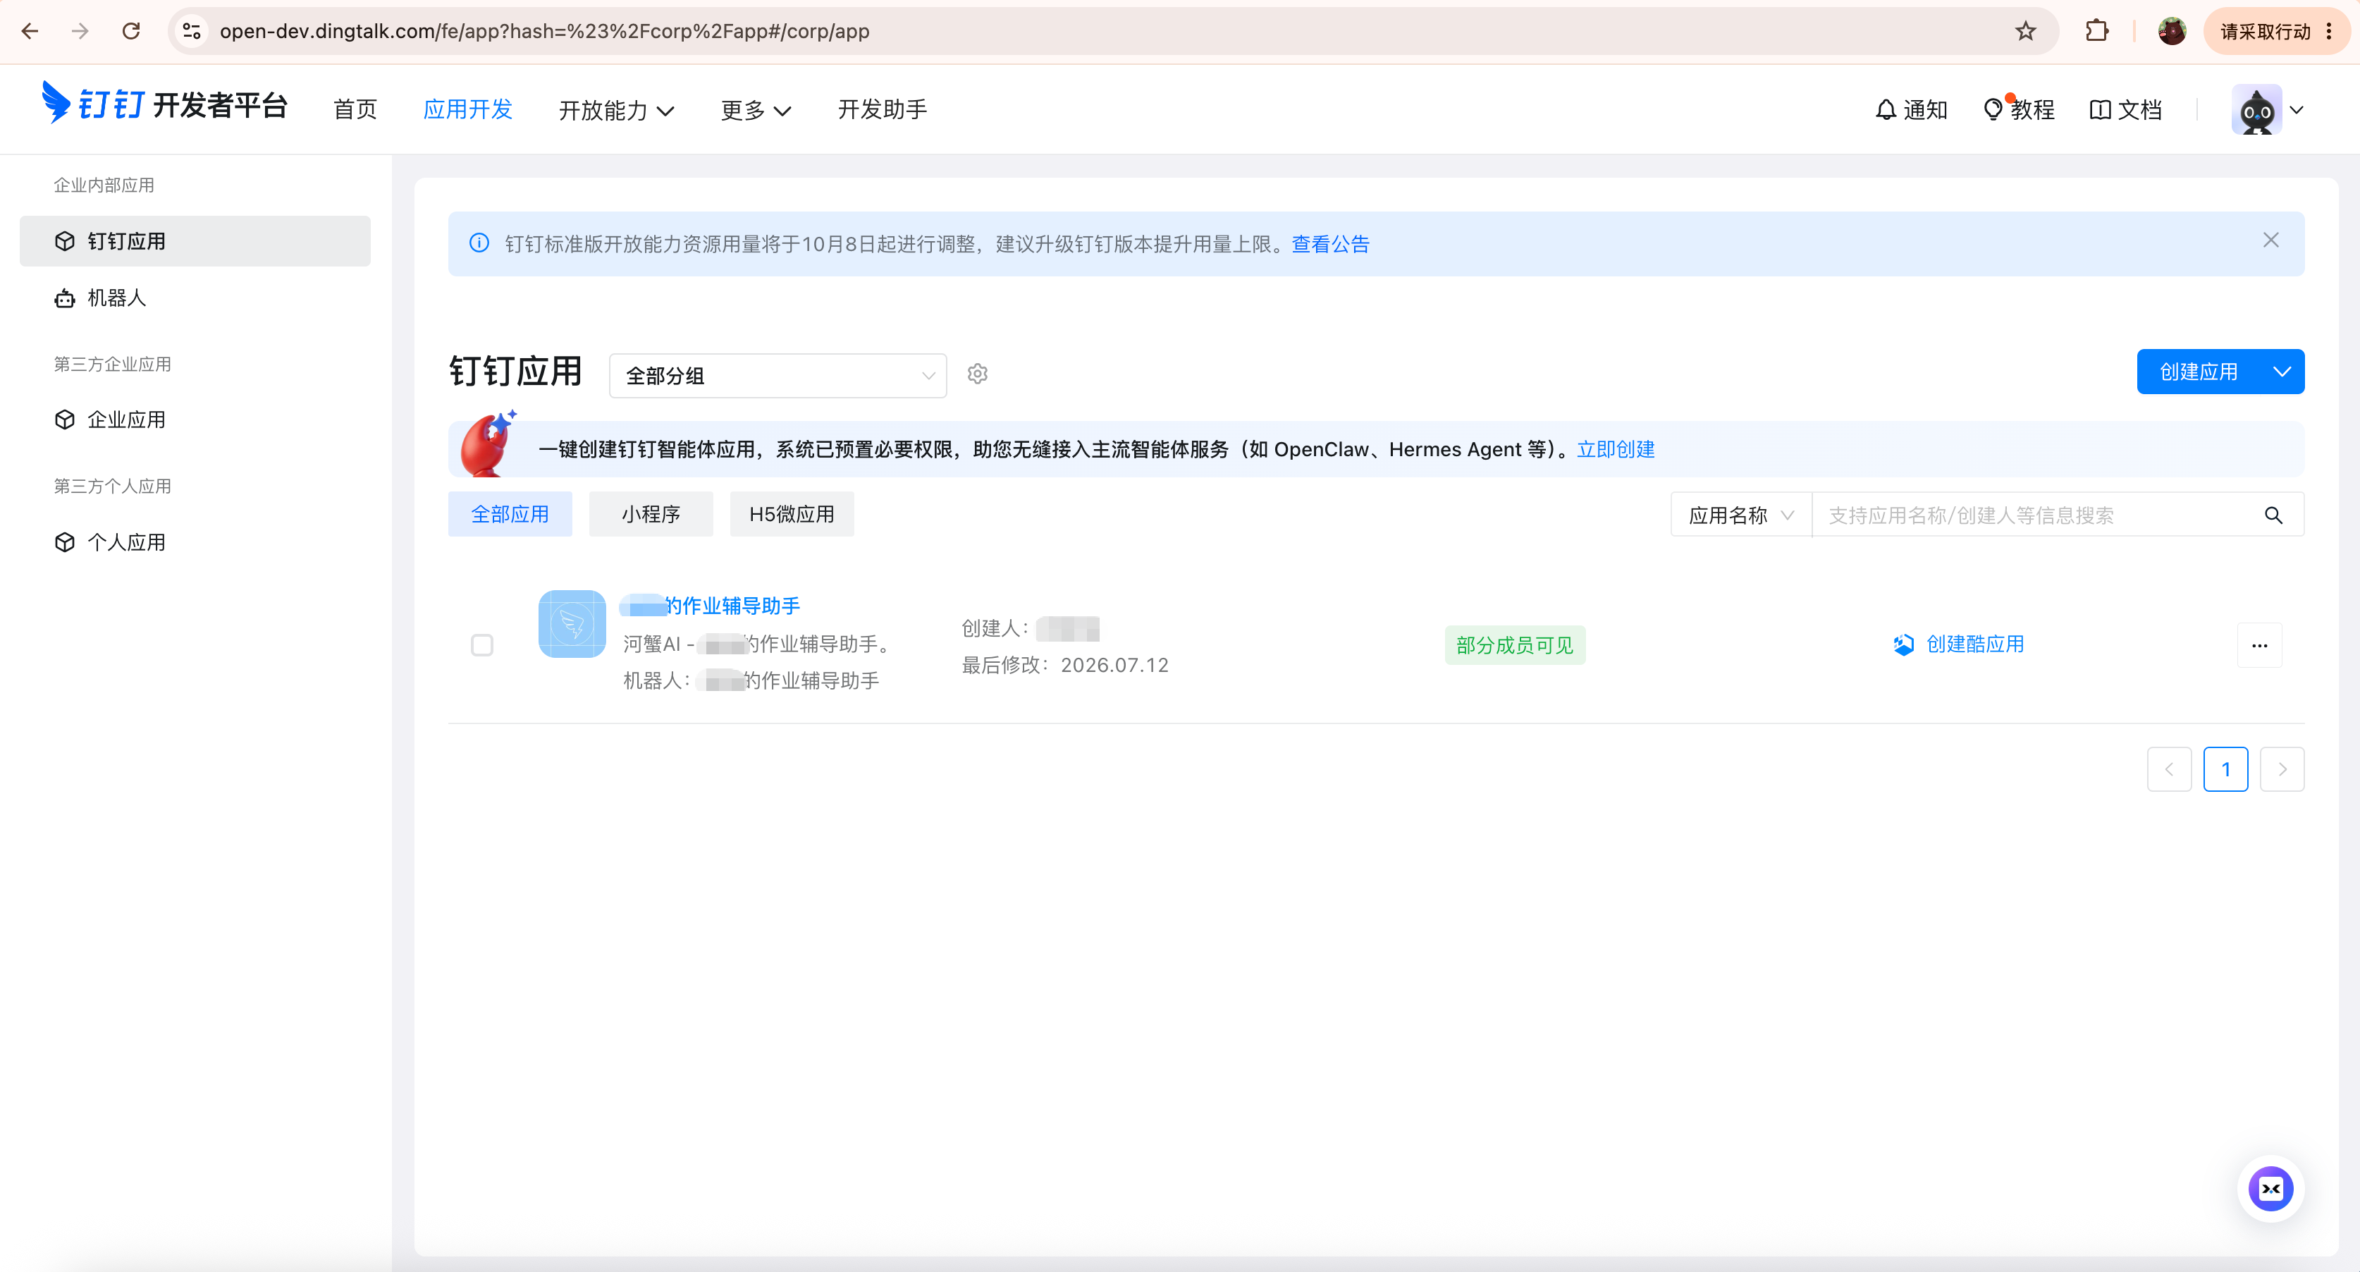Expand the 更多 menu
The image size is (2360, 1272).
pyautogui.click(x=756, y=110)
